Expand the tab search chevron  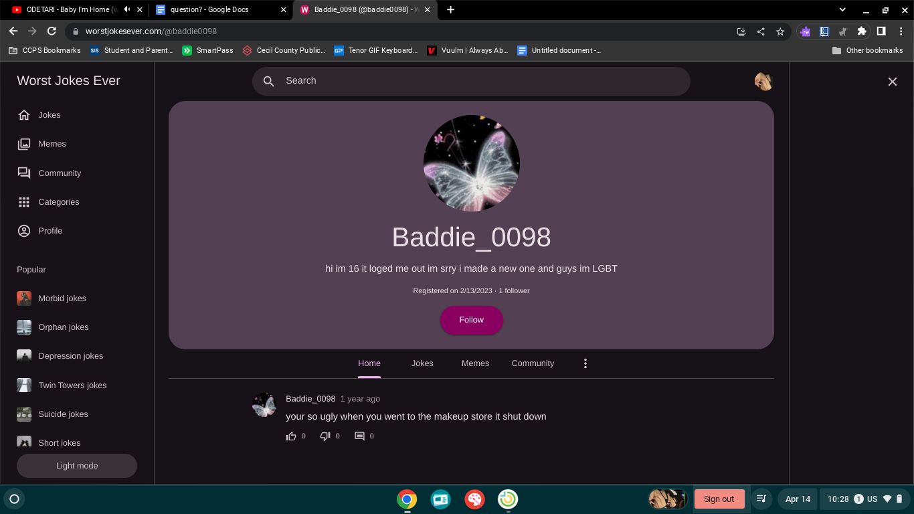pyautogui.click(x=842, y=9)
